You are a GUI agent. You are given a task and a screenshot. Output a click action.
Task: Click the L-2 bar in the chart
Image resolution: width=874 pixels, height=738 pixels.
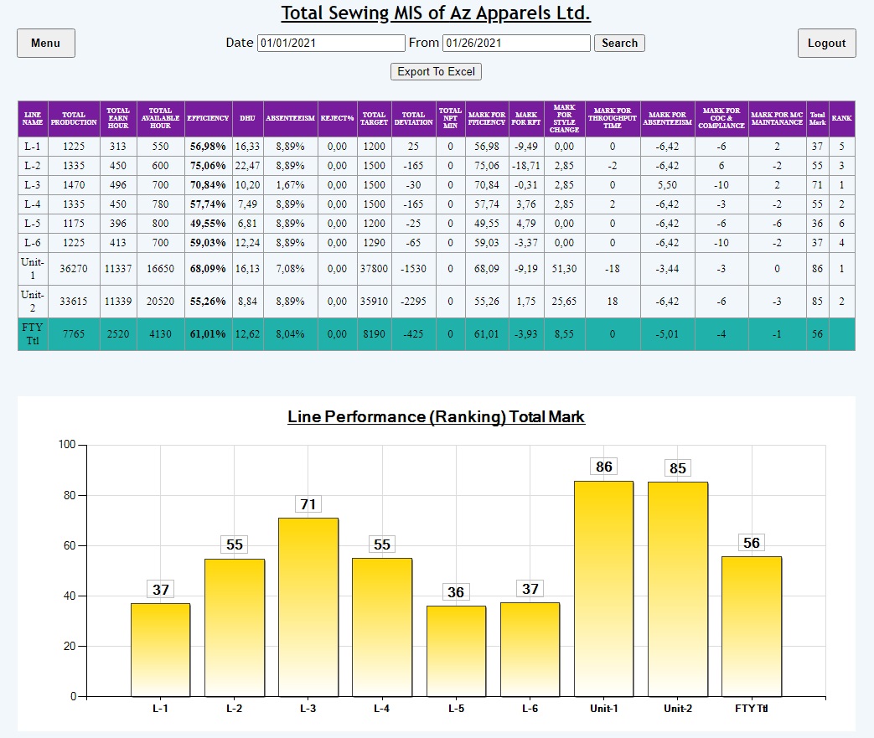(x=235, y=627)
